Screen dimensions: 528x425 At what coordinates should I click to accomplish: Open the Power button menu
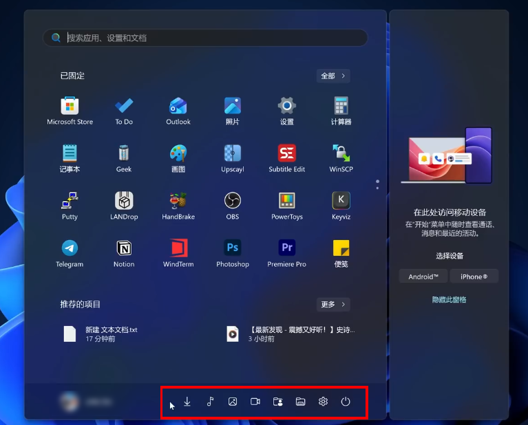346,402
